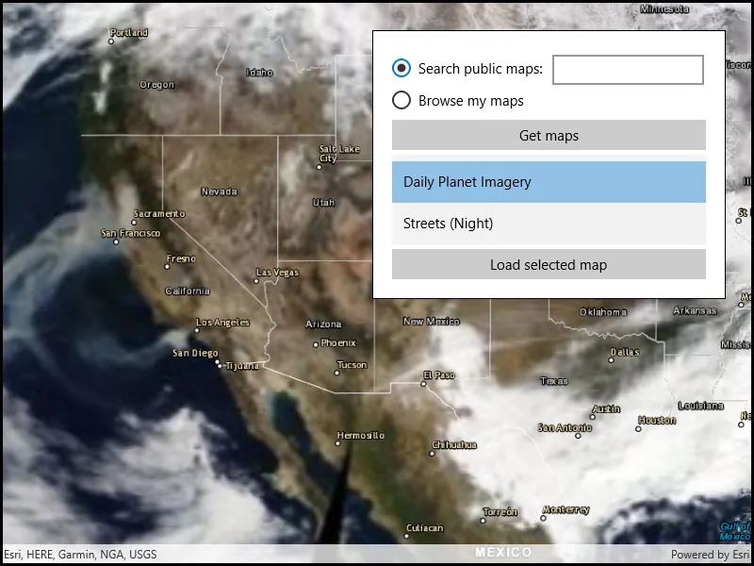Click the Tijuana label on the map
754x566 pixels.
[x=242, y=366]
